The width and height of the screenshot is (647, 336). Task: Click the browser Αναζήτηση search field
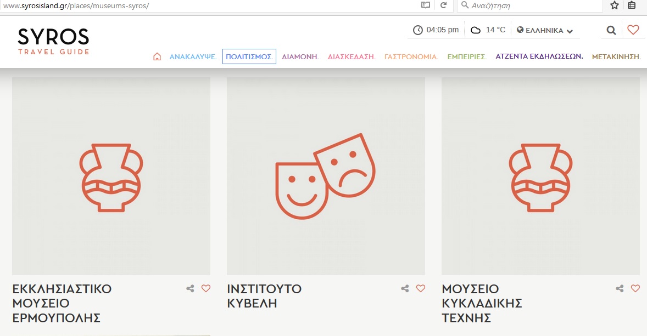point(533,5)
